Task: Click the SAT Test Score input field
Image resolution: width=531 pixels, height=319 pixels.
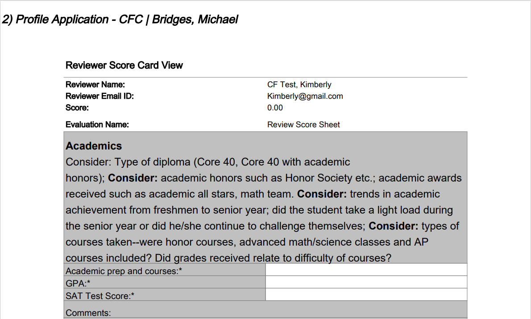Action: pos(366,295)
